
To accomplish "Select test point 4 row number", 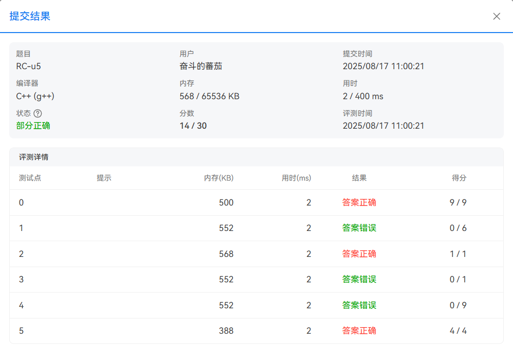I will pyautogui.click(x=21, y=305).
